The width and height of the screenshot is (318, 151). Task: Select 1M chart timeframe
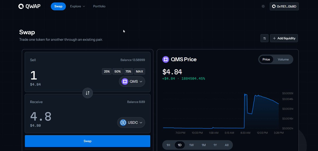204,145
